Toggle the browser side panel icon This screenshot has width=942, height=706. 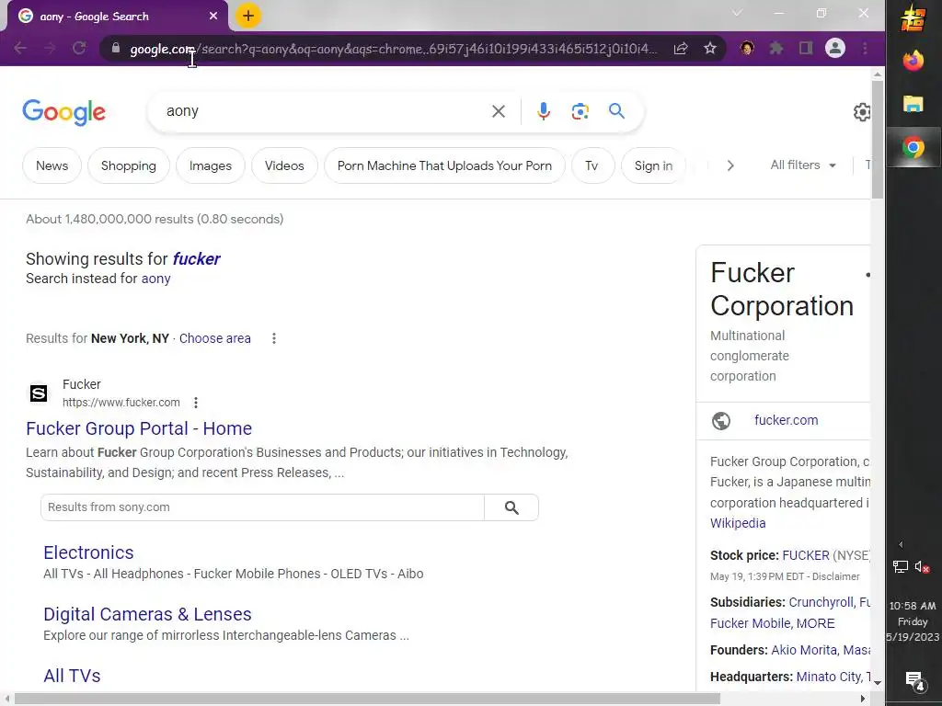[806, 48]
